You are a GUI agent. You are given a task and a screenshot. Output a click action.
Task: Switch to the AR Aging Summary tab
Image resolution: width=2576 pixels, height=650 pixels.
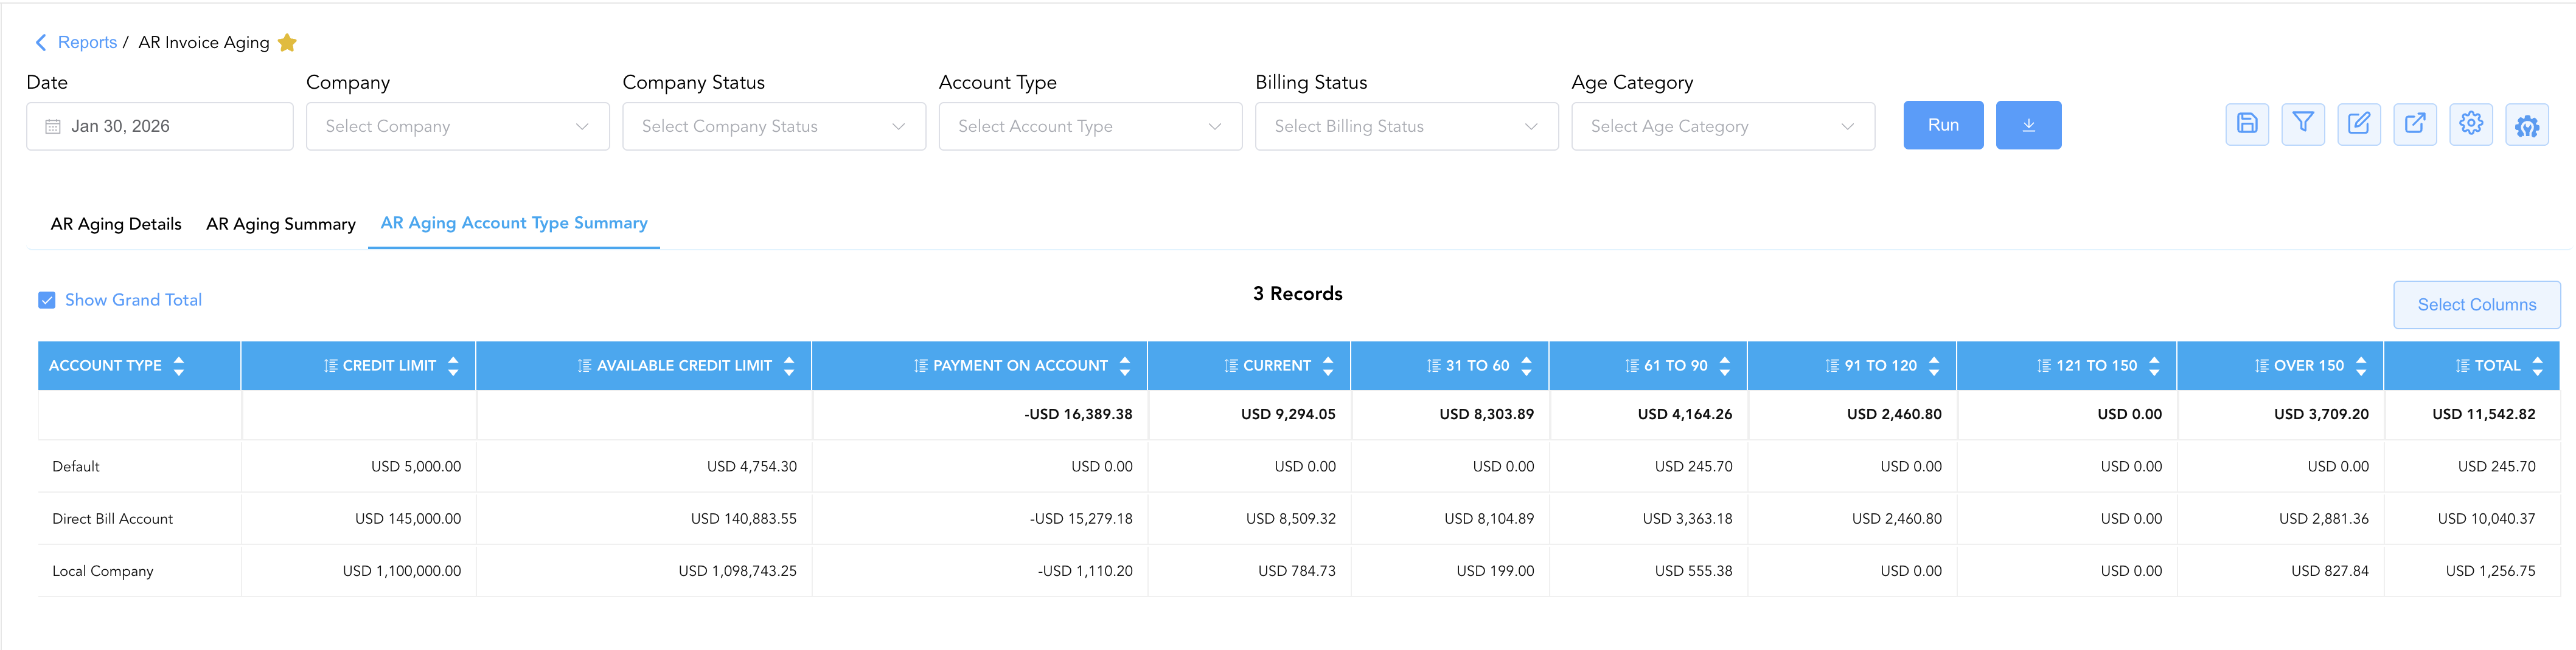tap(281, 224)
